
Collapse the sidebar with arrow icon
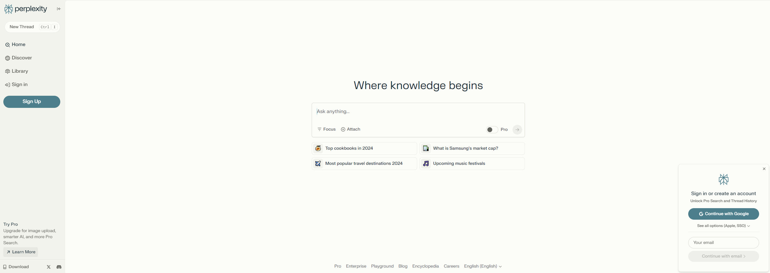coord(59,9)
